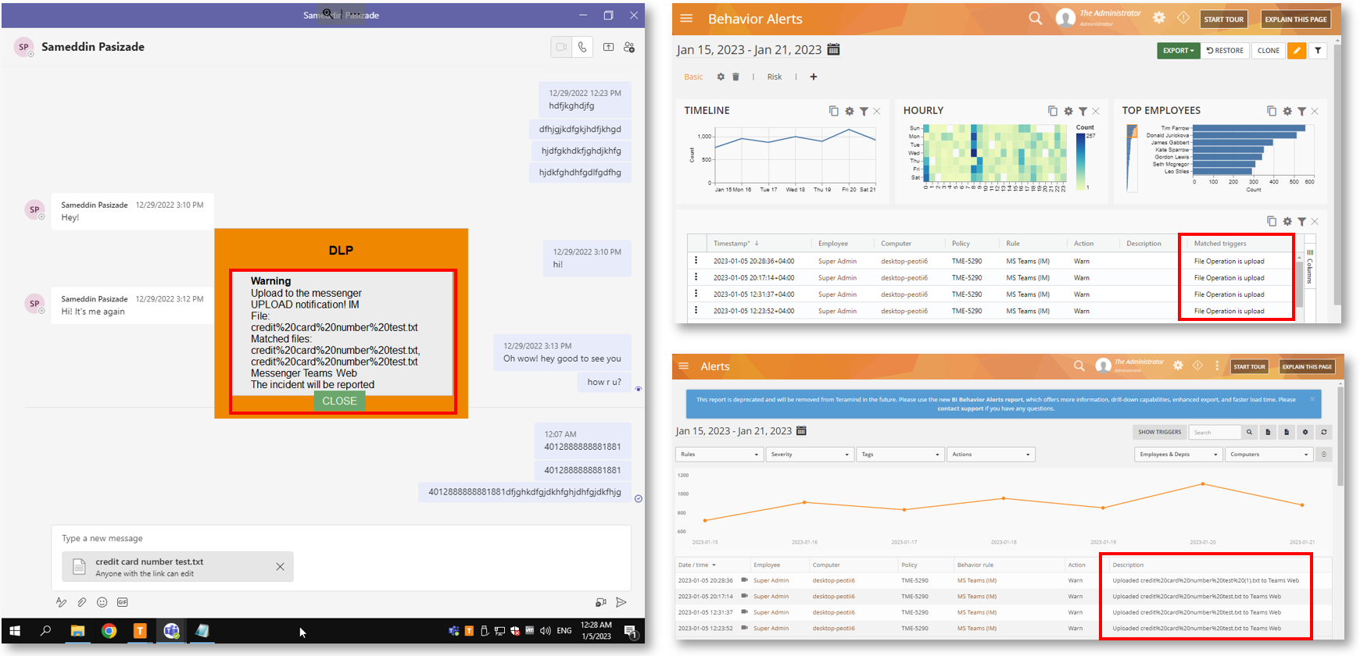
Task: Start an audio call with Sameddin Pasizade
Action: point(582,47)
